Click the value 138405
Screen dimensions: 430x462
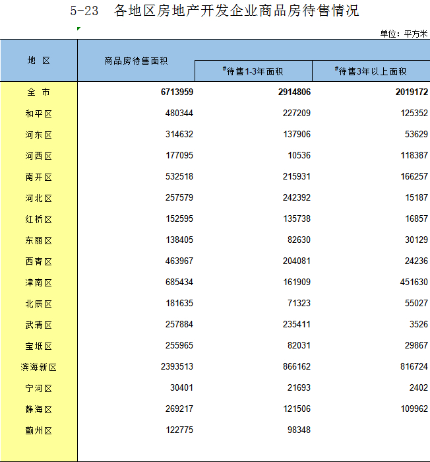click(x=179, y=240)
